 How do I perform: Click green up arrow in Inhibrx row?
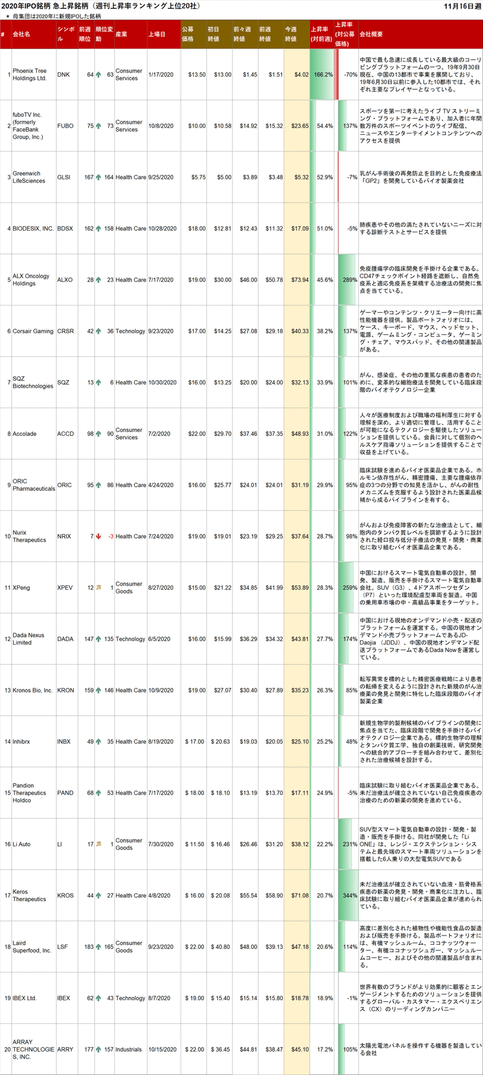98,742
